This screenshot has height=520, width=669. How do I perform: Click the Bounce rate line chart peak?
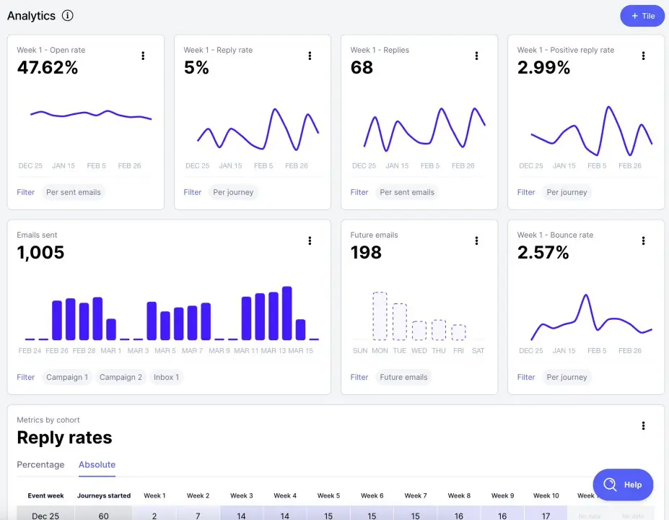[586, 295]
